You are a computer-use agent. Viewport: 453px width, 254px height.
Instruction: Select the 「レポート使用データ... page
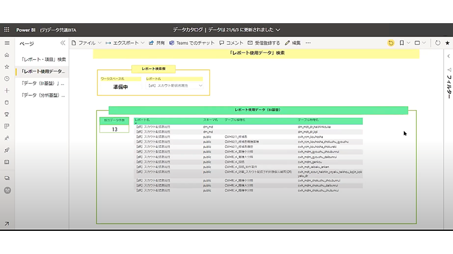point(43,71)
